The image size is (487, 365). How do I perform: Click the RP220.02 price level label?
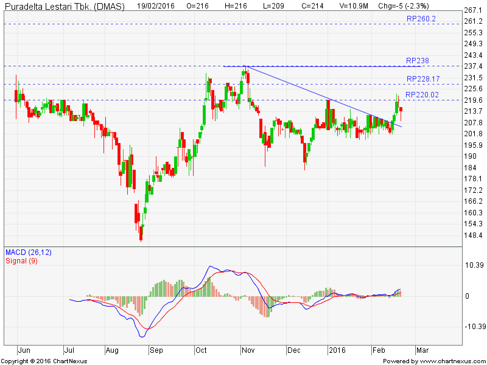click(422, 94)
